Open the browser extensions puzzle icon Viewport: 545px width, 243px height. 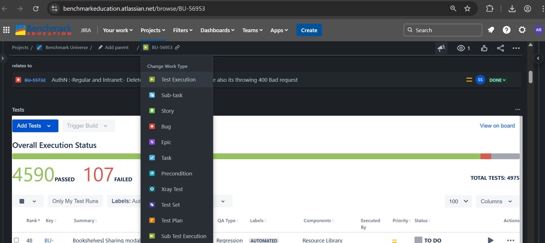[x=489, y=9]
